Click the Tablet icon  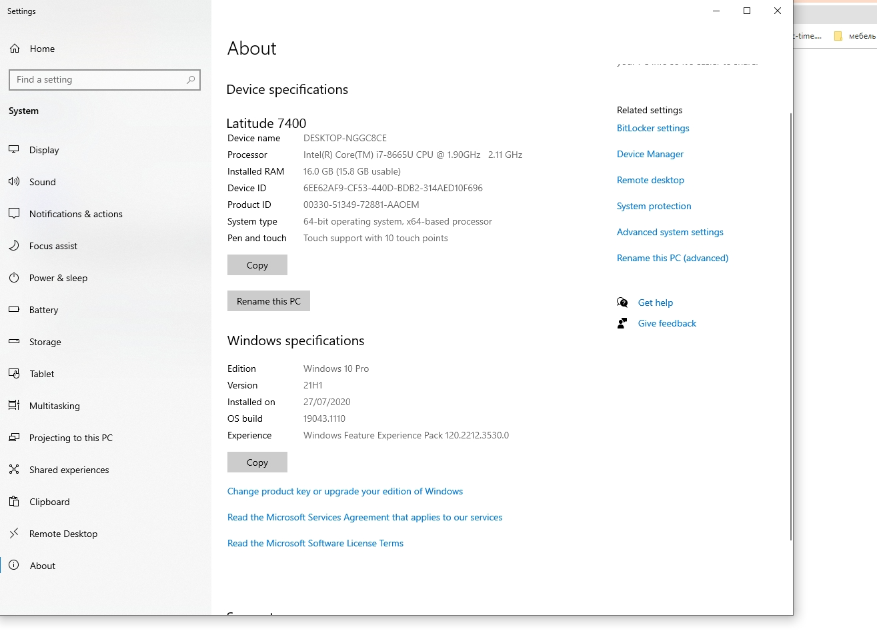pyautogui.click(x=14, y=373)
